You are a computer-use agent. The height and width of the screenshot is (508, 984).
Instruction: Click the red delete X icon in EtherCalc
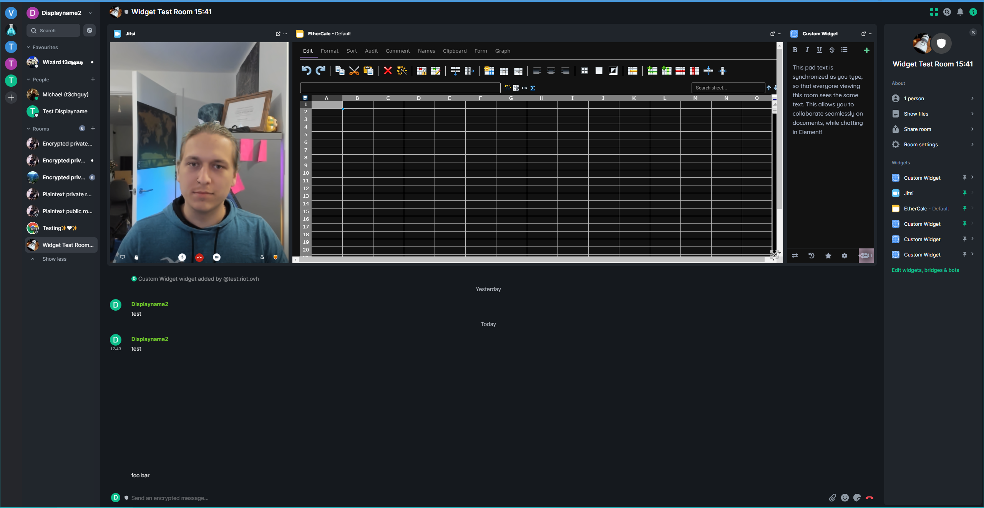pos(387,70)
